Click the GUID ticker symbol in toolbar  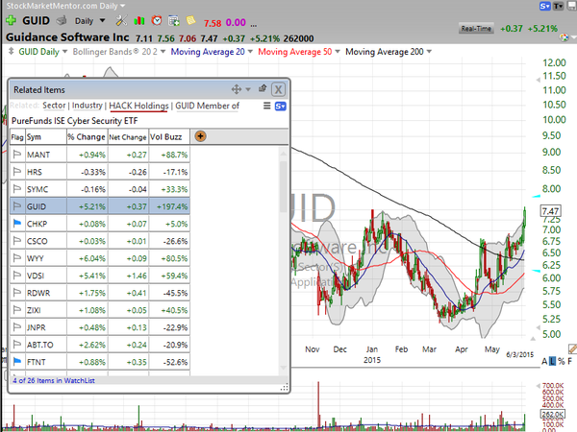pyautogui.click(x=36, y=20)
